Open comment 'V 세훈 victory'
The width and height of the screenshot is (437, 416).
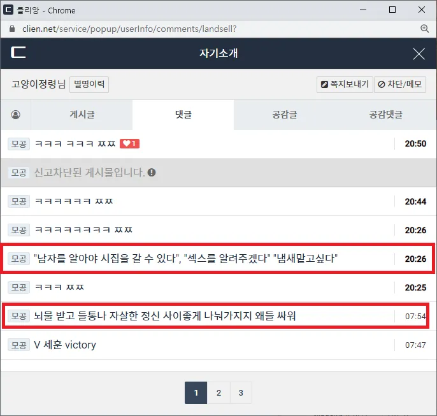[x=65, y=345]
